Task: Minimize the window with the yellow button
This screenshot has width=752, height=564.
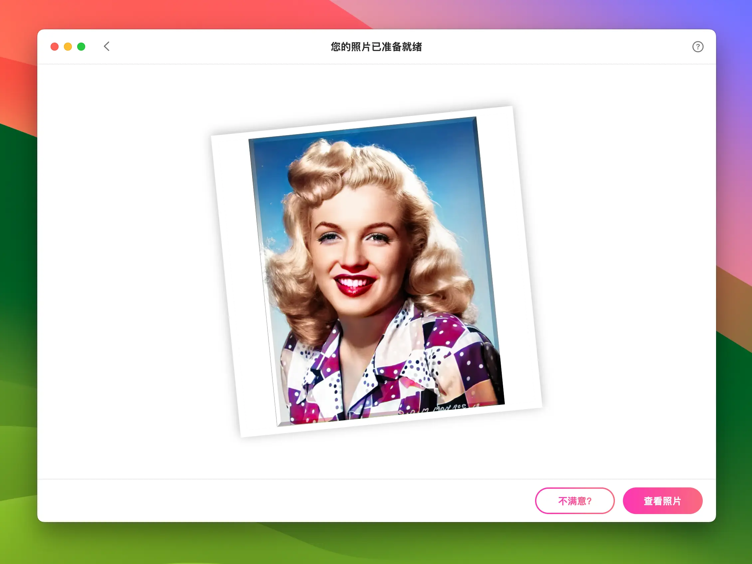Action: (68, 47)
